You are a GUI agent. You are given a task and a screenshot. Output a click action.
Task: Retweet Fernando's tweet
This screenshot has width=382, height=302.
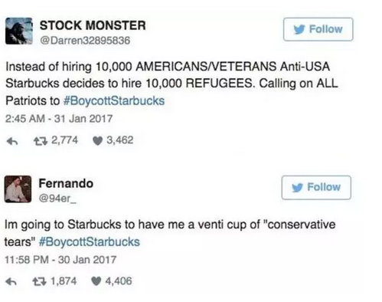tap(40, 281)
